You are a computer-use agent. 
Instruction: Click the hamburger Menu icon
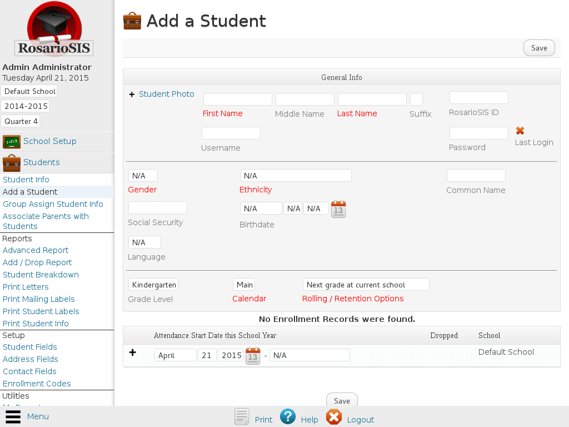13,416
